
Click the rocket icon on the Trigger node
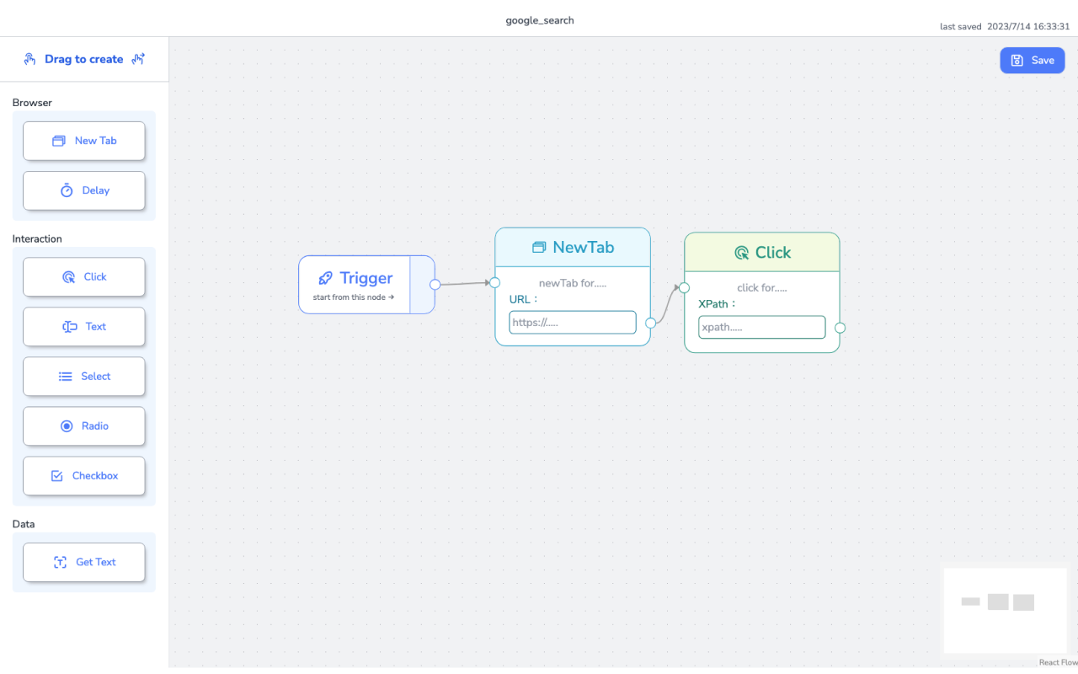click(x=326, y=278)
